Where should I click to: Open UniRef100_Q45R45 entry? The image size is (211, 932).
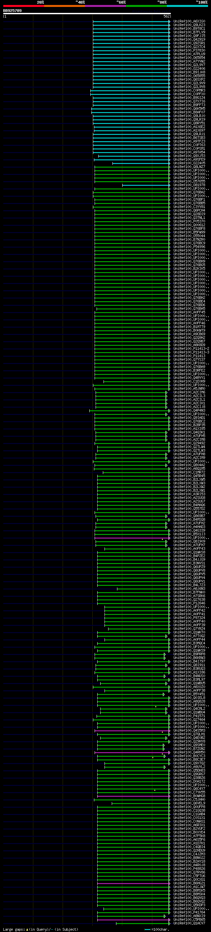pyautogui.click(x=189, y=476)
